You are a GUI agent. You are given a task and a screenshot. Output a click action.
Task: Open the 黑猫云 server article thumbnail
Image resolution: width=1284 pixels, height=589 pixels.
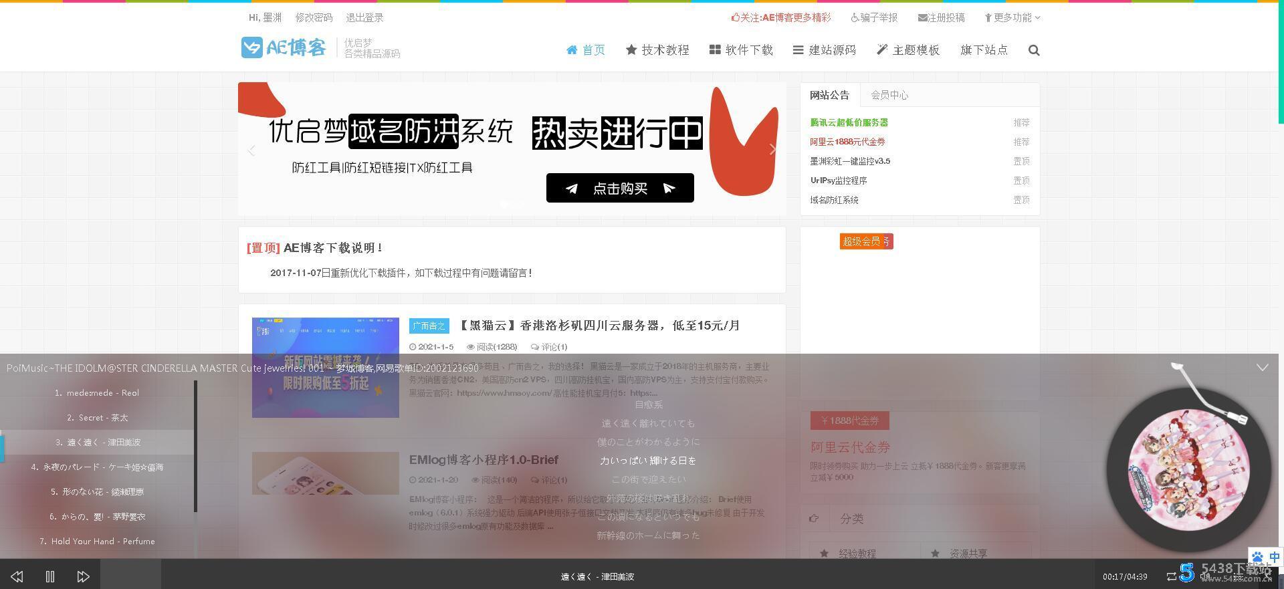pos(326,368)
